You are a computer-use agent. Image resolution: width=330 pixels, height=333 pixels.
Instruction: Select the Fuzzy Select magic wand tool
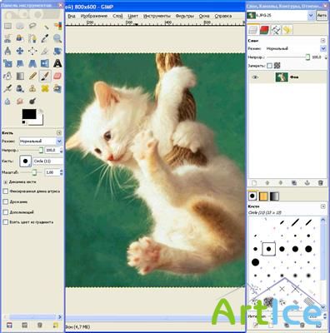pos(46,26)
